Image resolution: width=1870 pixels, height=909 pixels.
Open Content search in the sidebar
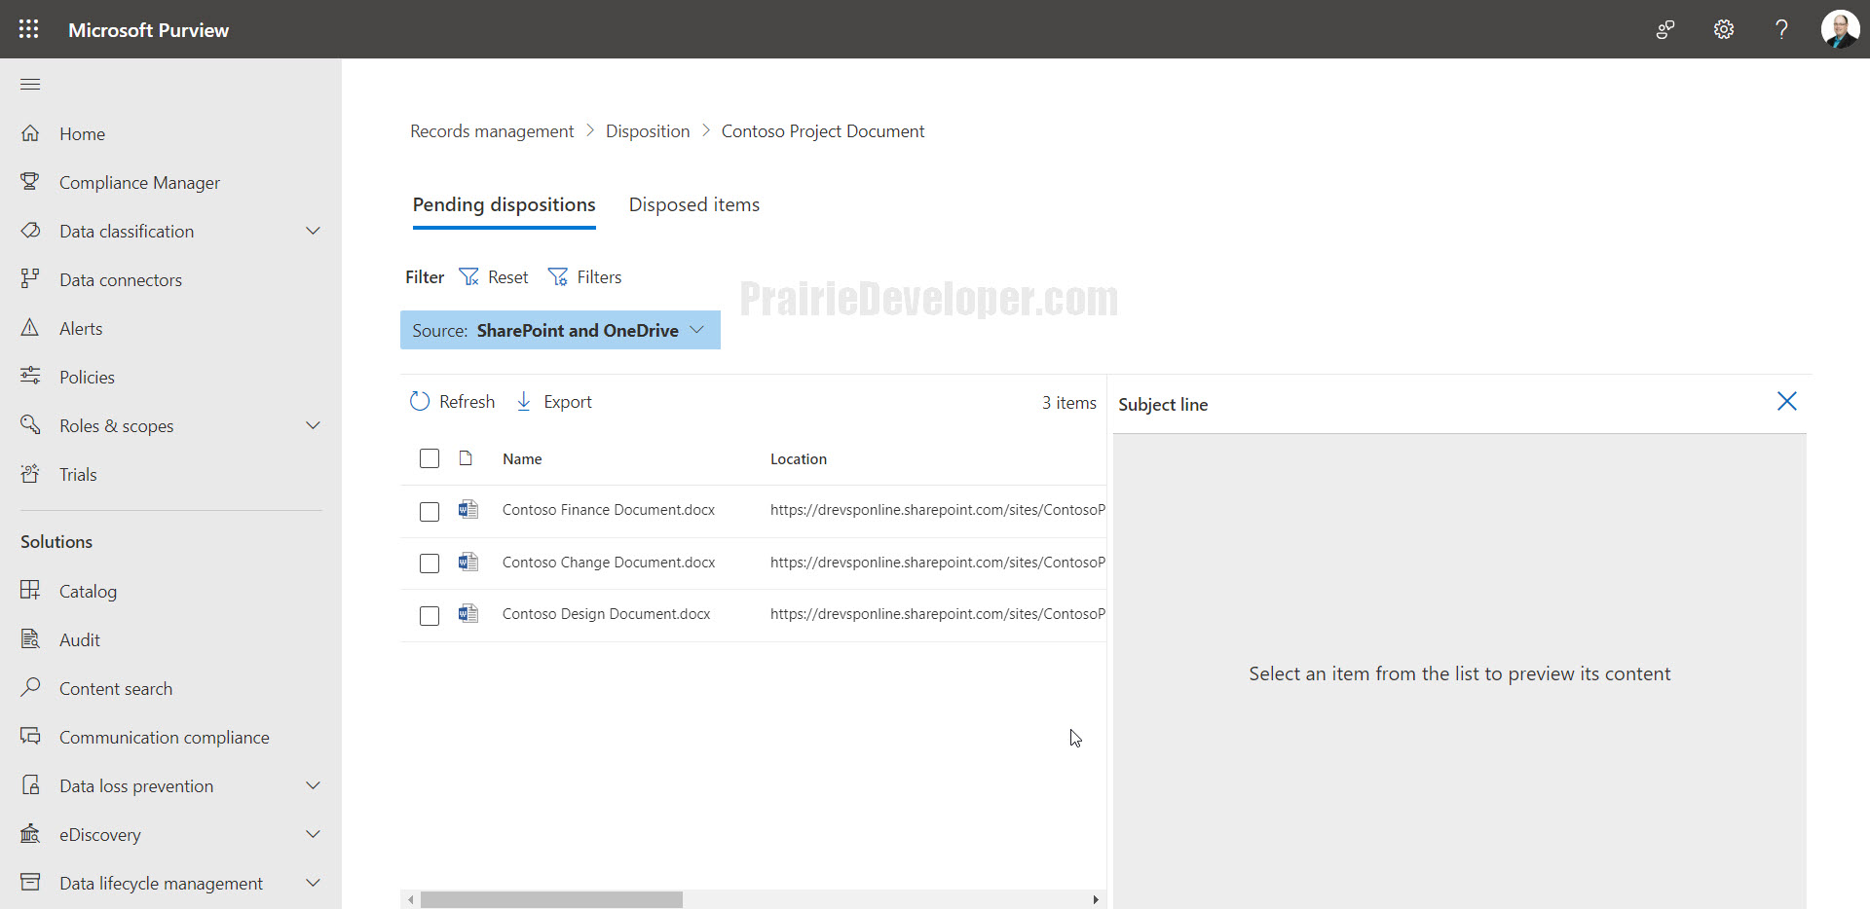(x=116, y=688)
